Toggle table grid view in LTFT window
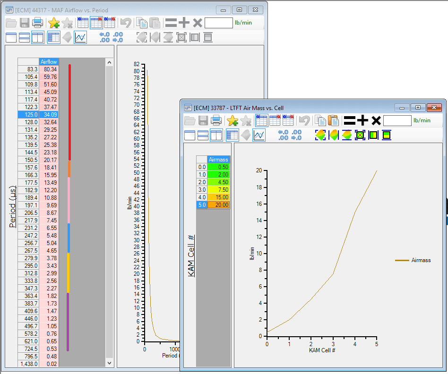The image size is (448, 374). click(233, 135)
